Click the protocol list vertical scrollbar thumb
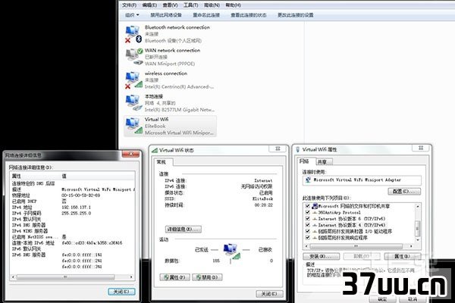455x303 pixels. coord(418,228)
